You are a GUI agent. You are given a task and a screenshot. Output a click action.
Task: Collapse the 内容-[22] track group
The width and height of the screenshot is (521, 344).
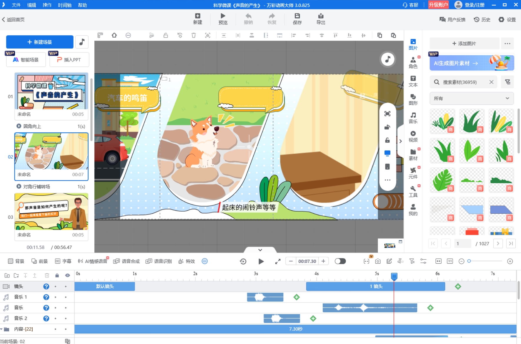click(x=2, y=329)
